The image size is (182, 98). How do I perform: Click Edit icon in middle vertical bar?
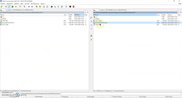91,21
